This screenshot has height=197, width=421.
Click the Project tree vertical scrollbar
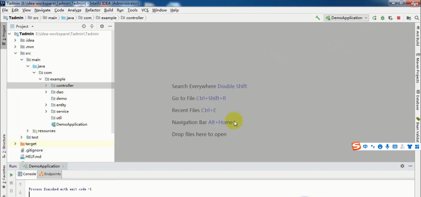pos(113,82)
